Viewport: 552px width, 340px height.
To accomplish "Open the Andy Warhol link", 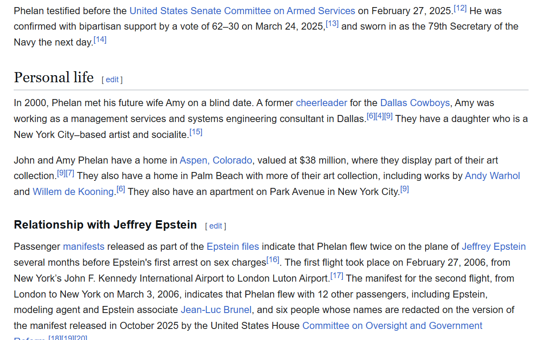I will [x=492, y=176].
